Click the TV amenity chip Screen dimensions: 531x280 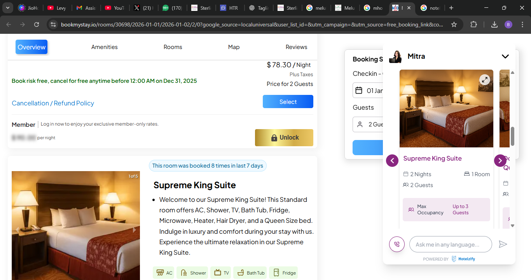(x=221, y=273)
